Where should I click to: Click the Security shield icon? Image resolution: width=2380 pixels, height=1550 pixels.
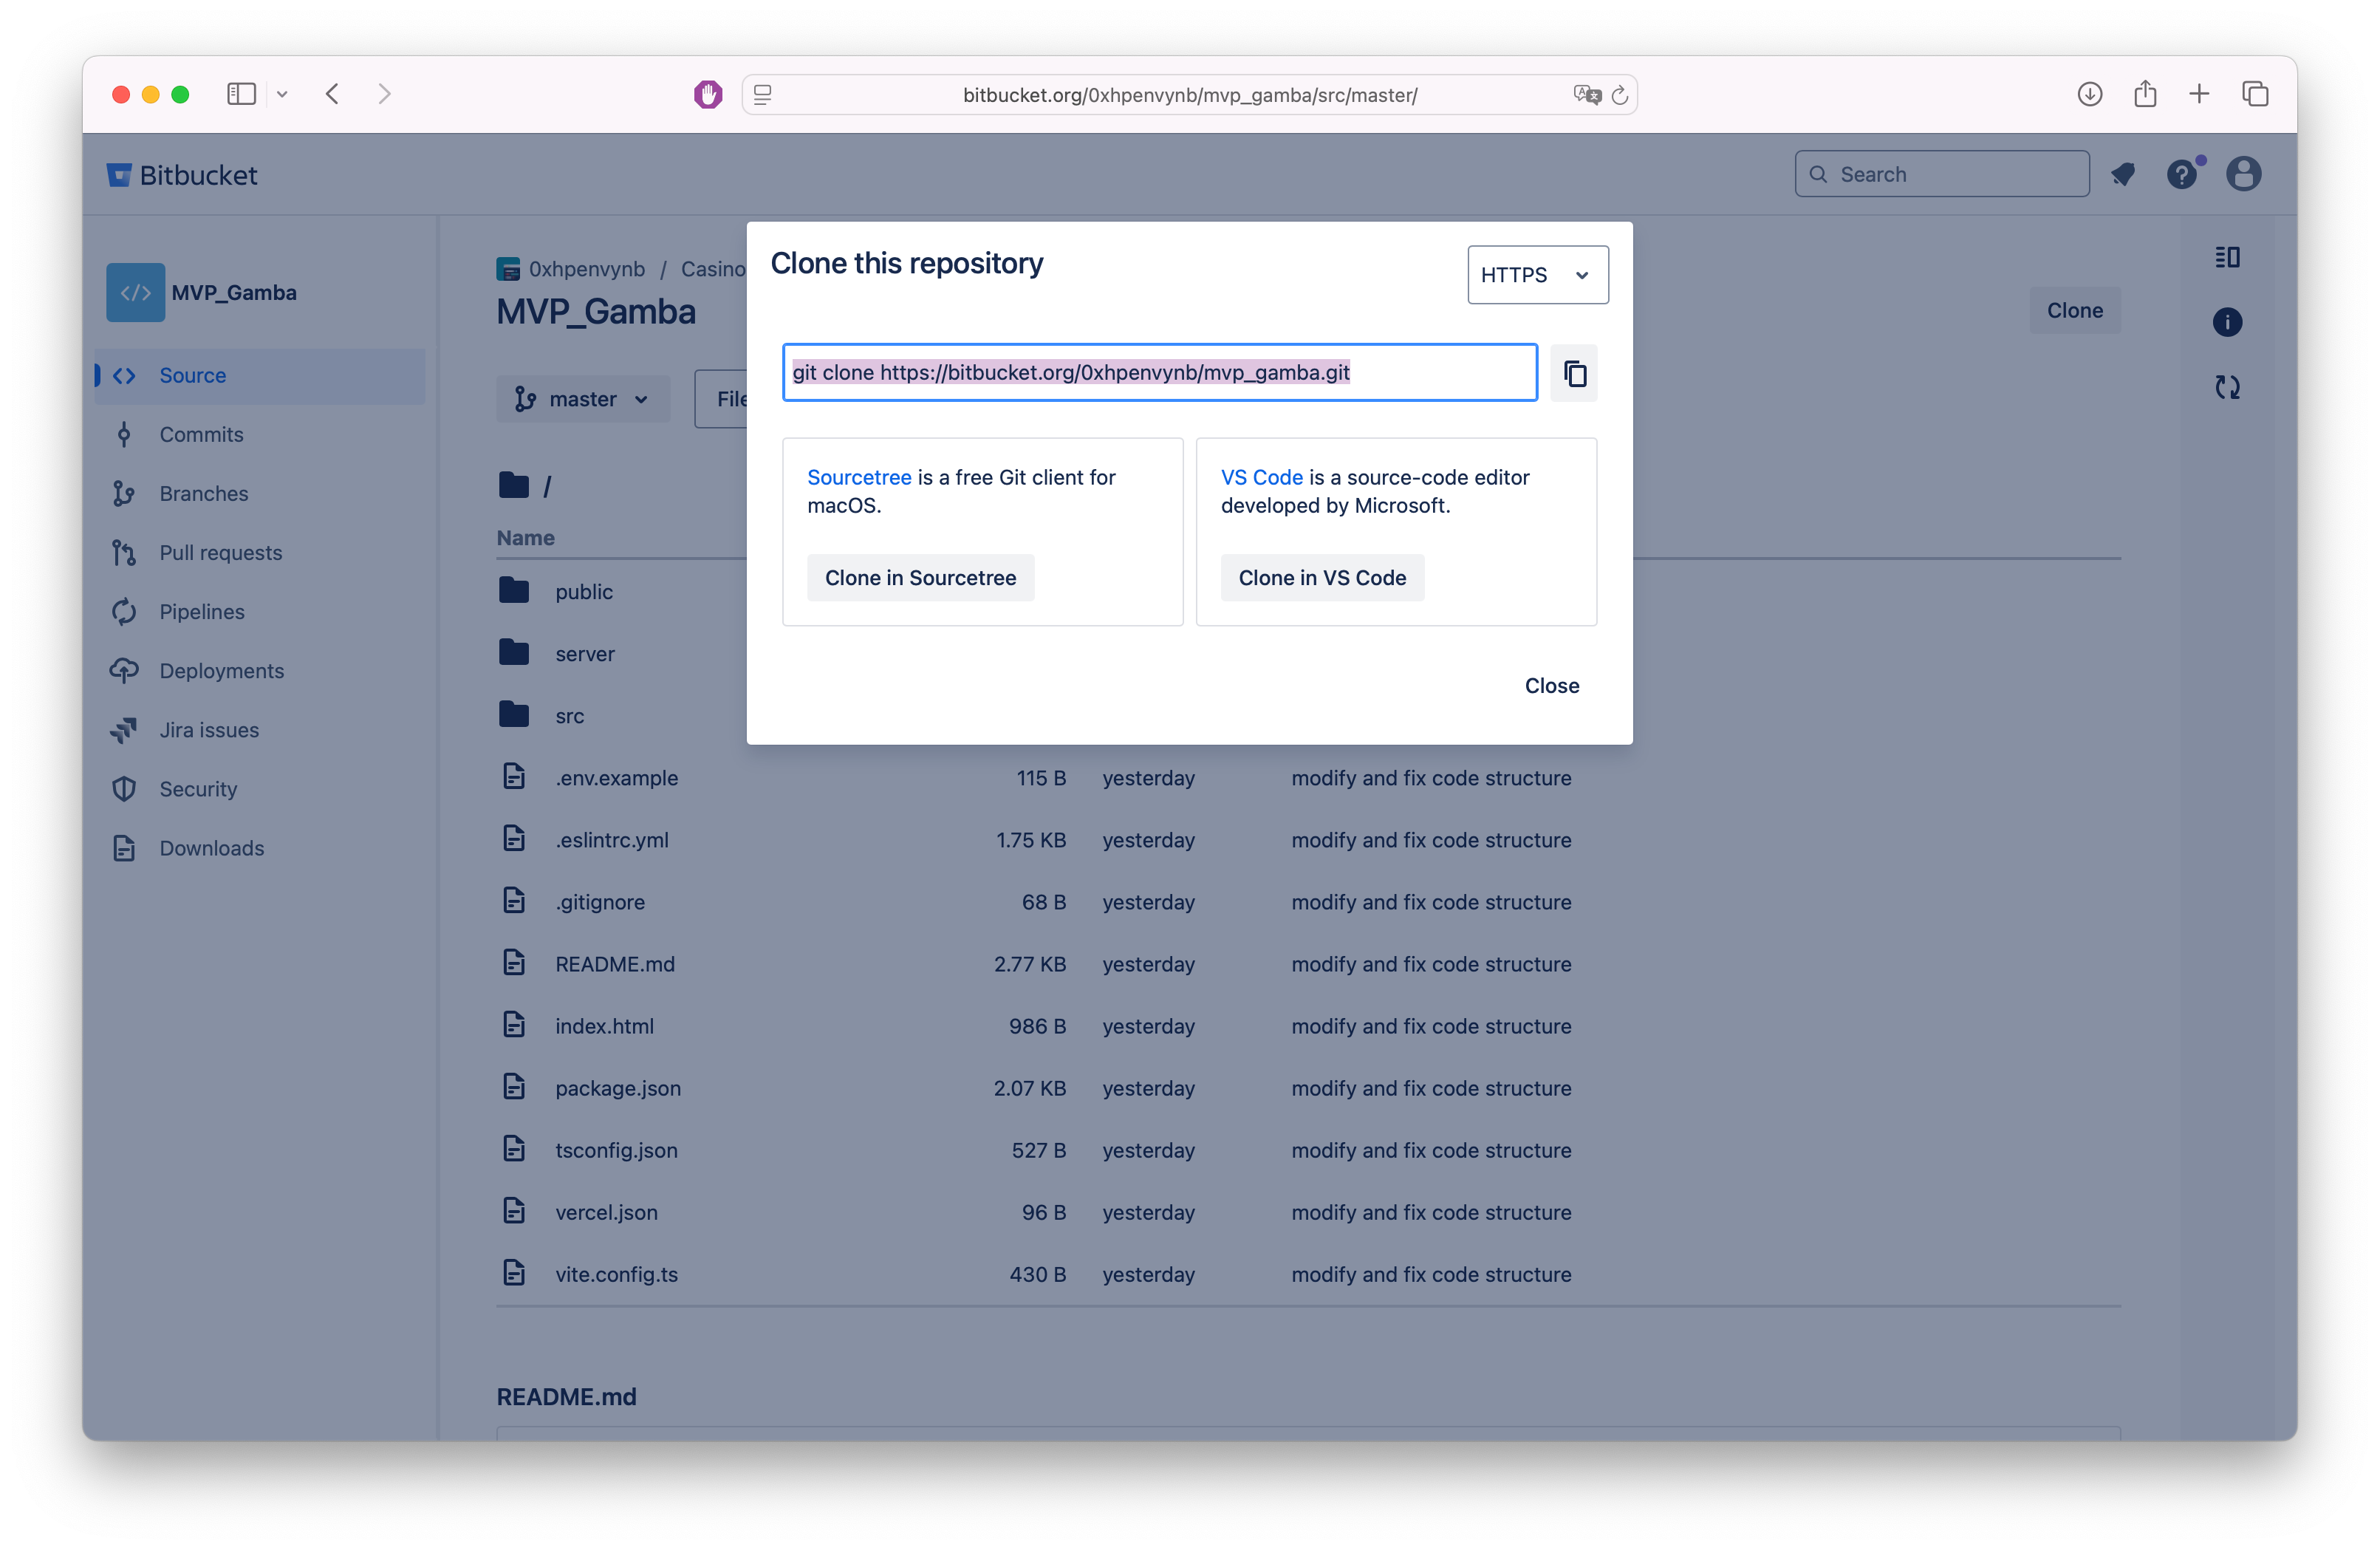click(x=124, y=789)
